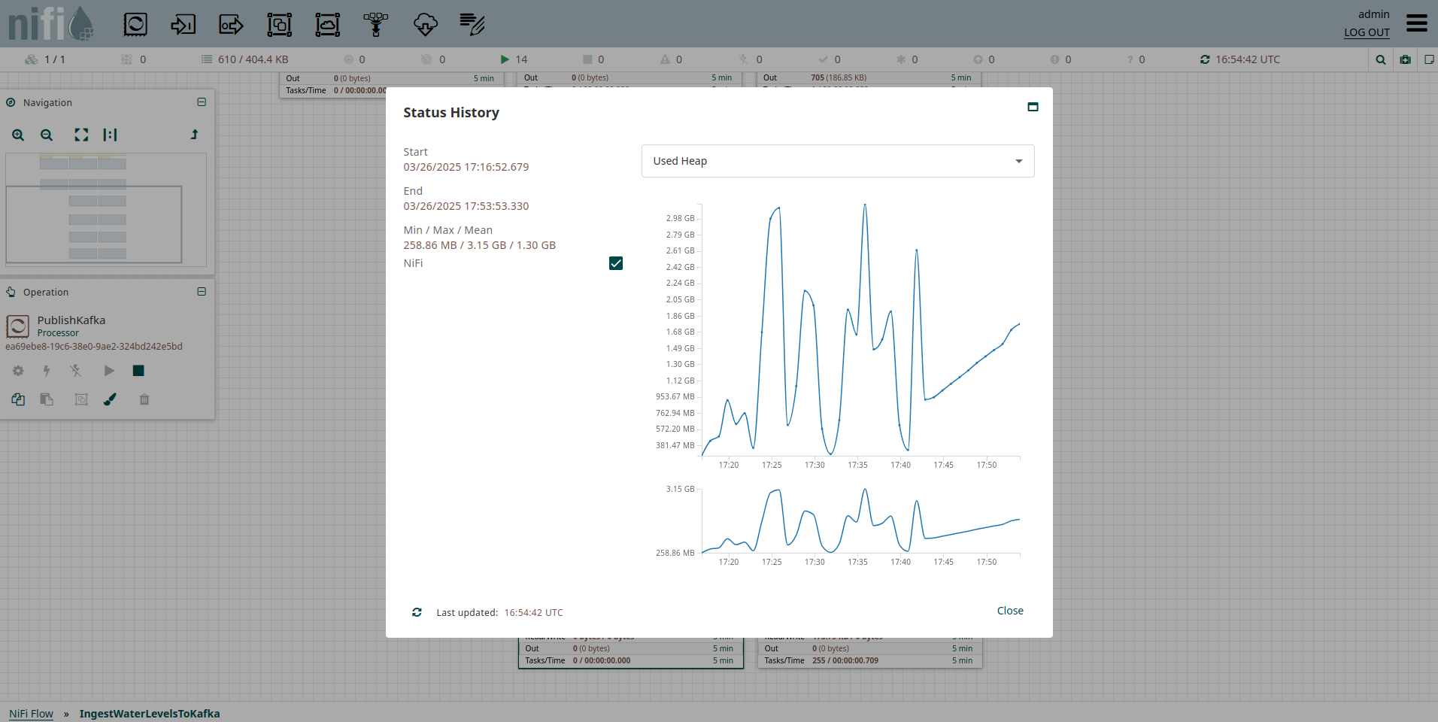Click the brush selection chart below
Image resolution: width=1438 pixels, height=722 pixels.
click(860, 523)
